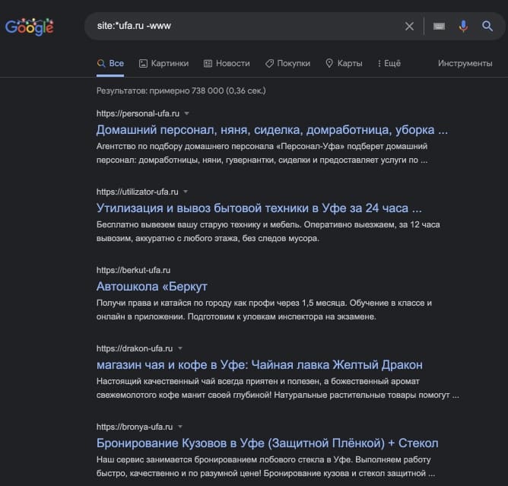Switch to the Картинки tab

(x=164, y=63)
